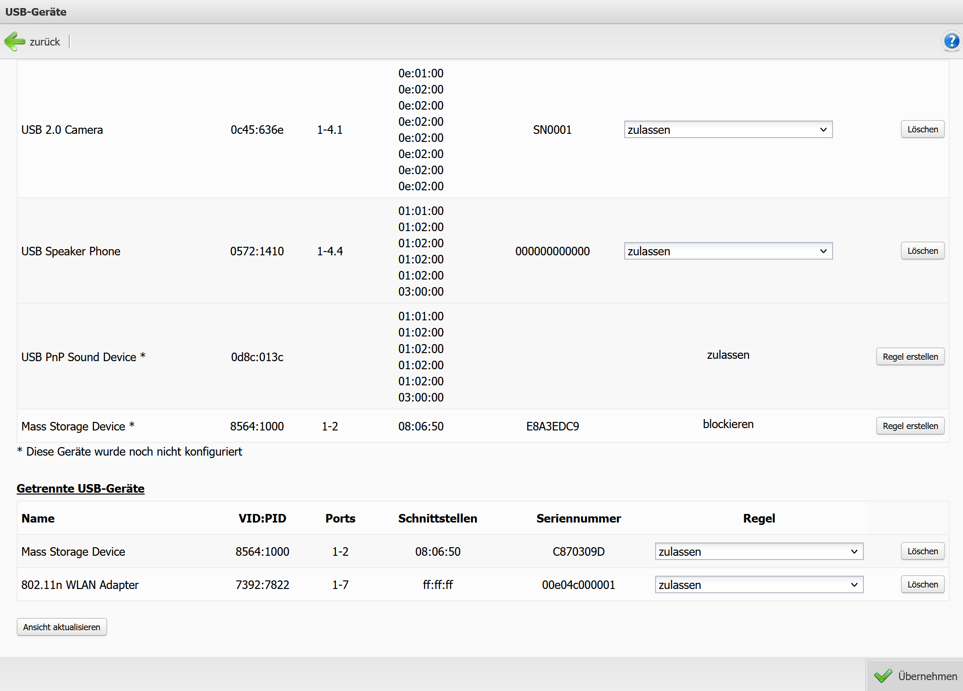The height and width of the screenshot is (691, 963).
Task: Open the blue help question mark icon
Action: [x=951, y=41]
